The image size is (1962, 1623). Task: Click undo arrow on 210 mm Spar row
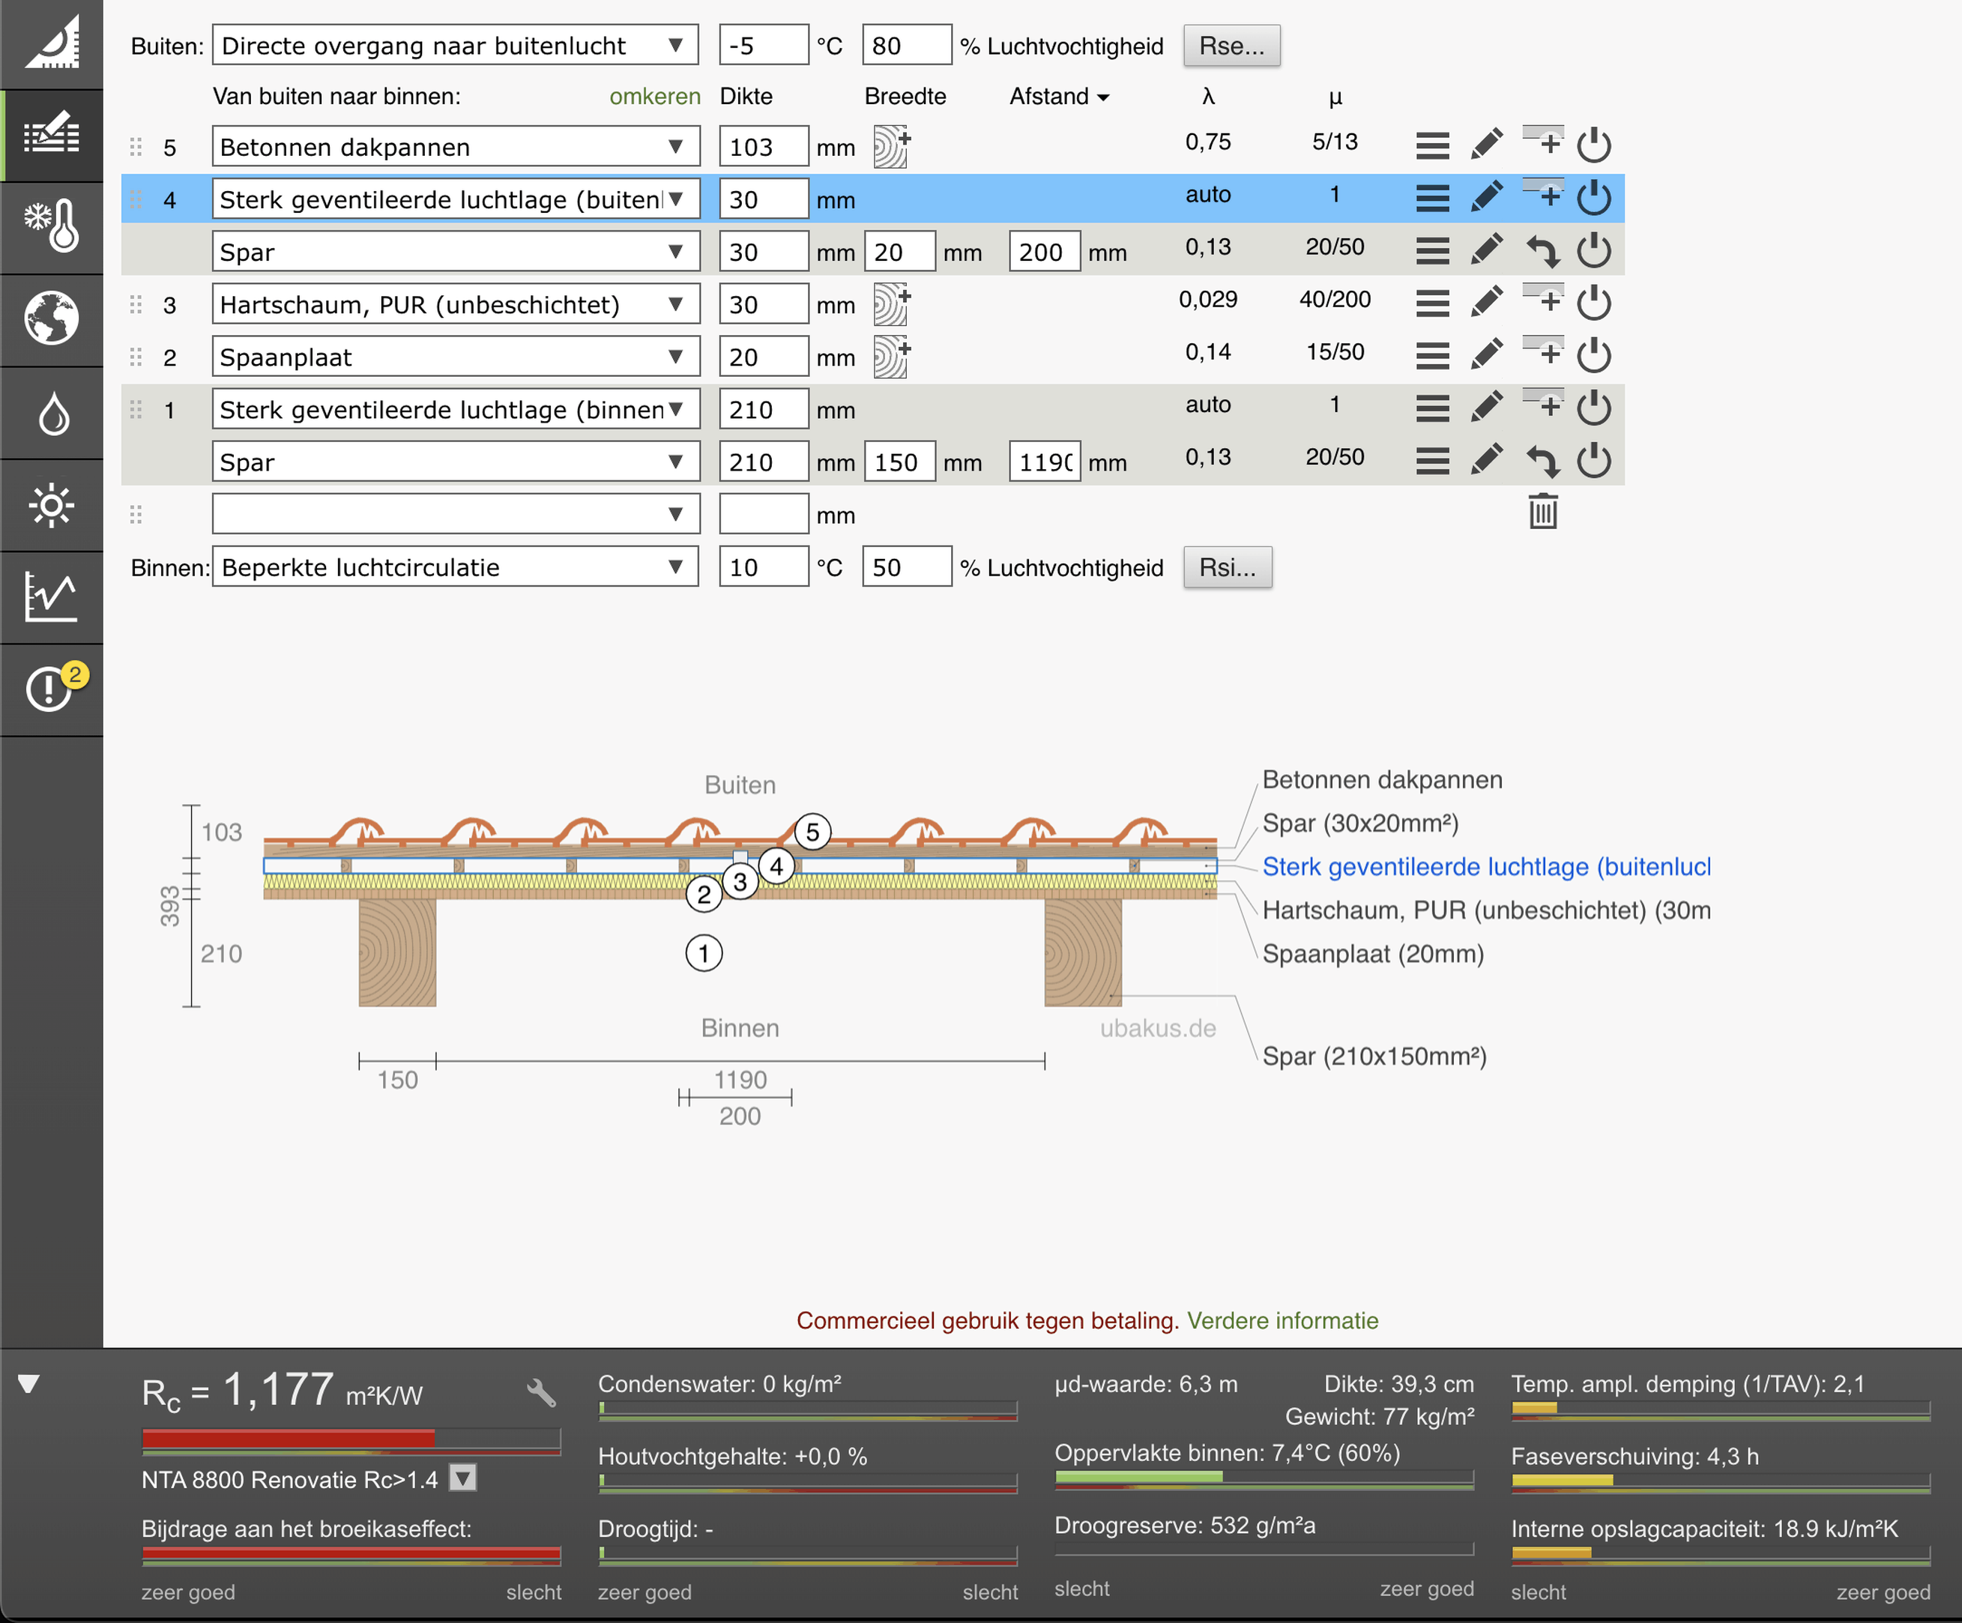pos(1542,461)
